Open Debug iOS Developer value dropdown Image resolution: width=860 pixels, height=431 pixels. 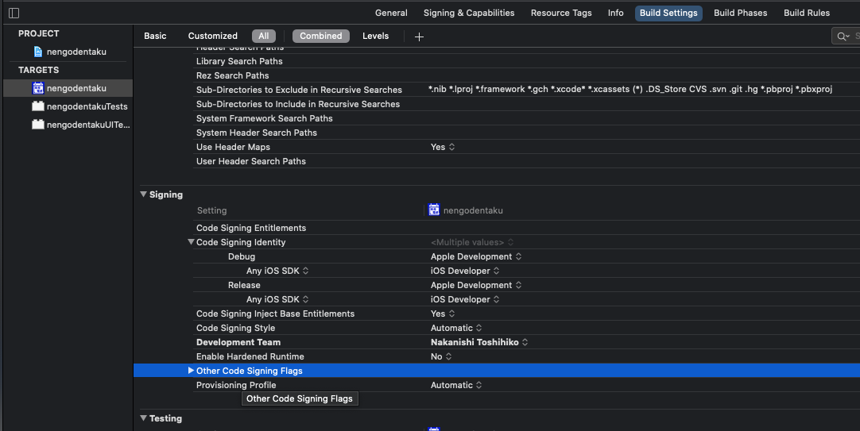(465, 271)
